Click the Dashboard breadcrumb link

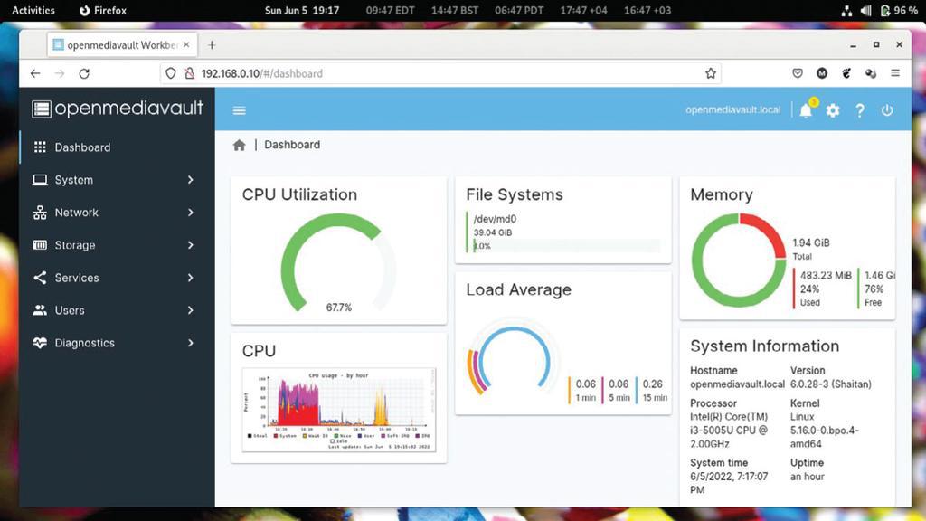[x=292, y=145]
